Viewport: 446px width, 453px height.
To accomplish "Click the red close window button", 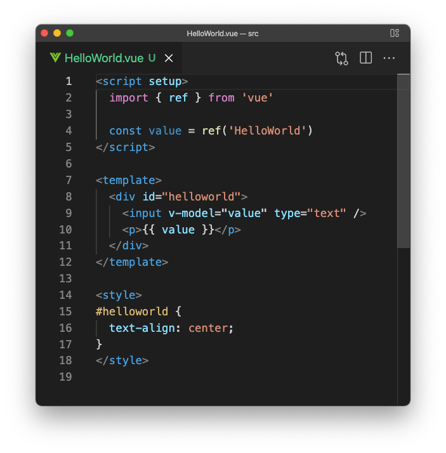I will [44, 33].
